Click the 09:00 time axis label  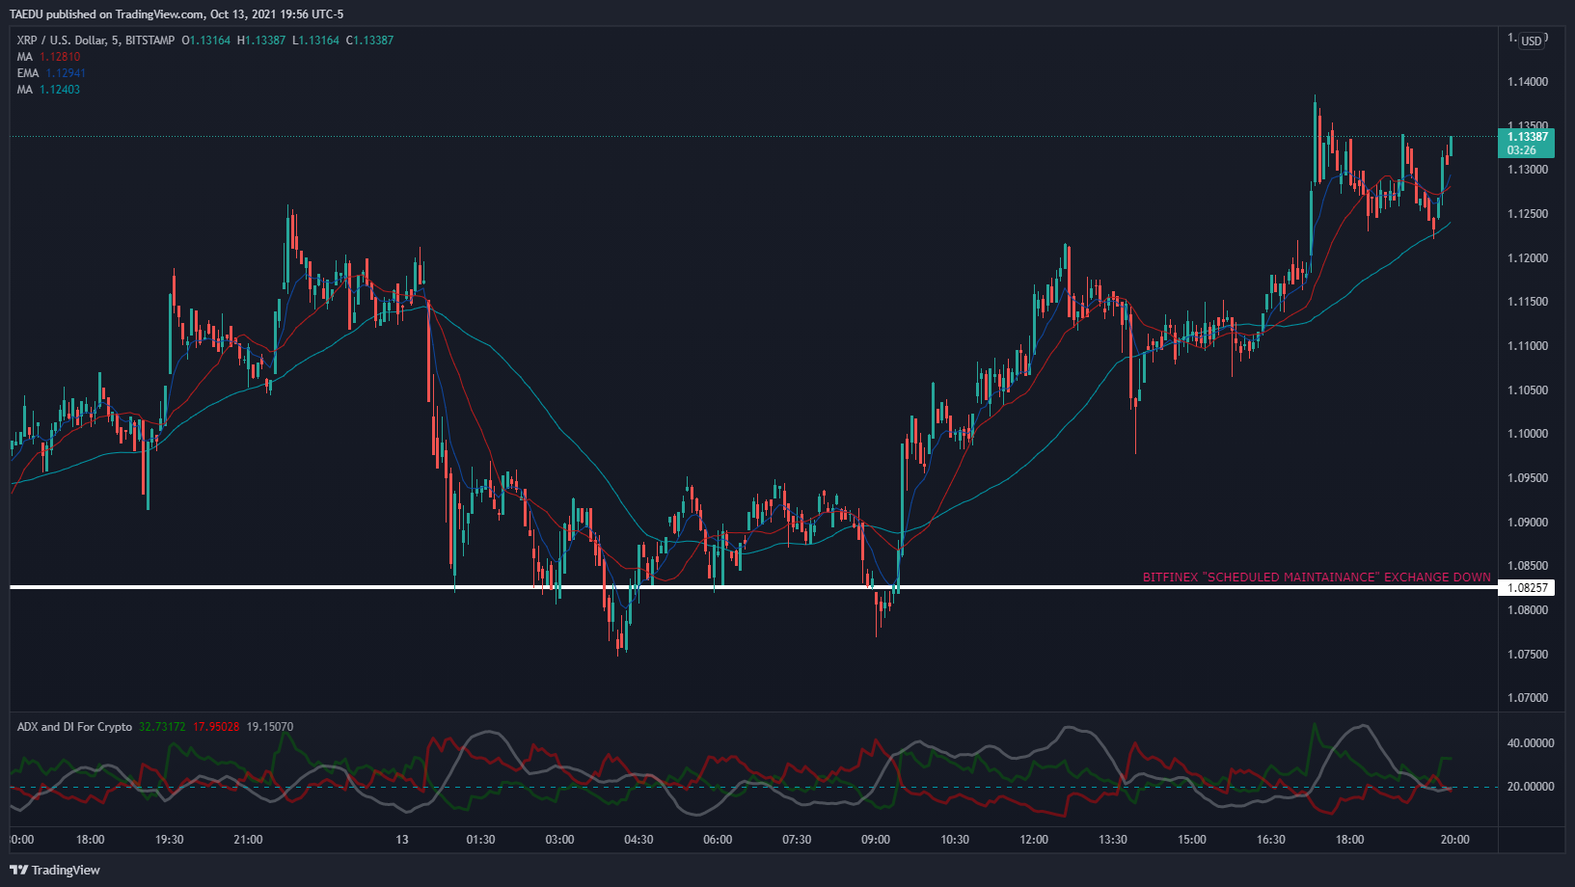[876, 840]
